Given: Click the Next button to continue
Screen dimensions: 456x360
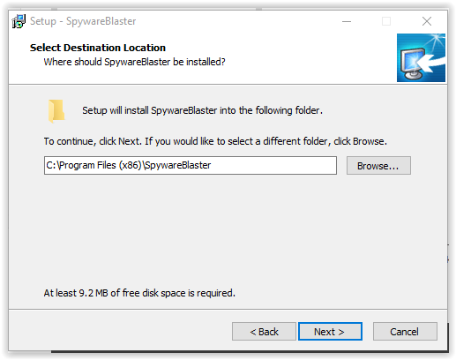Looking at the screenshot, I should [330, 332].
